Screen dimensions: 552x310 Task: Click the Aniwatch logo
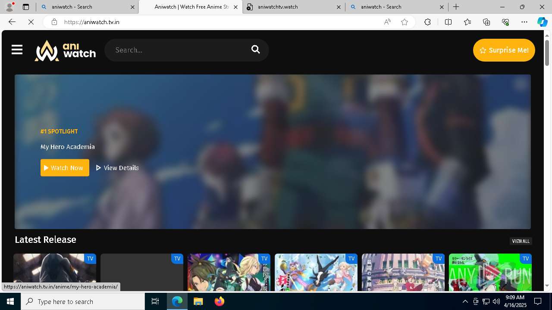pyautogui.click(x=65, y=50)
